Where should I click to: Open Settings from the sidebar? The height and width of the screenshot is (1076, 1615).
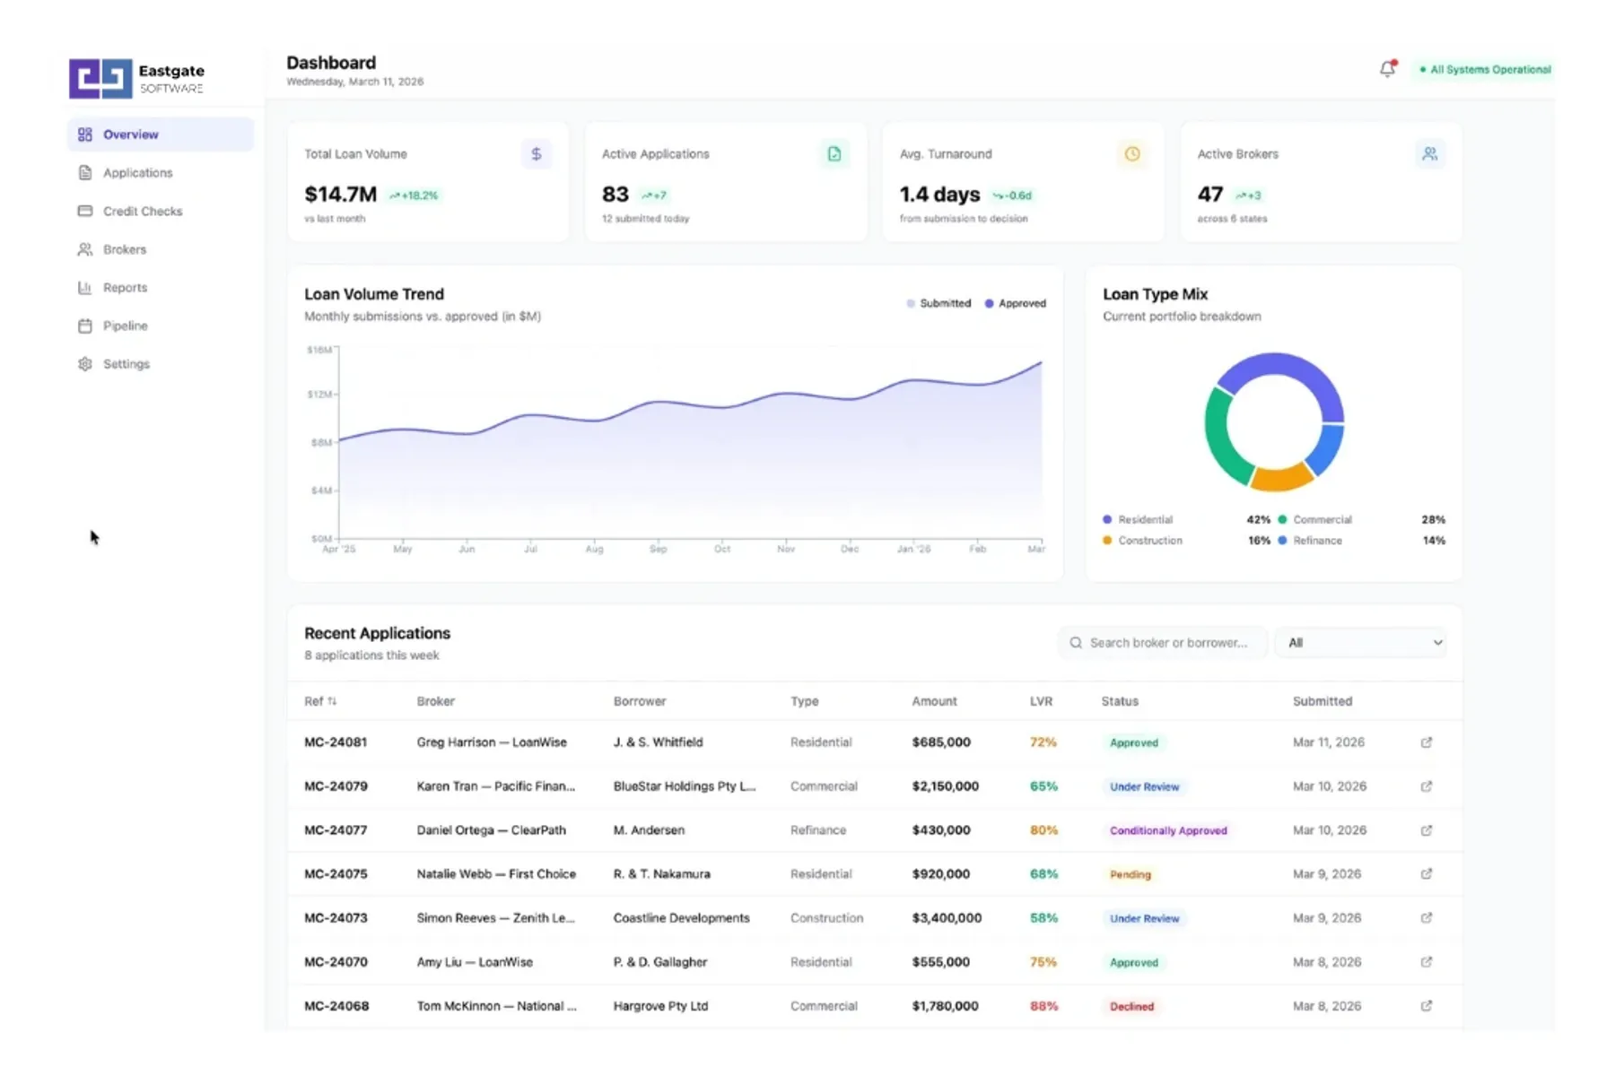click(126, 364)
